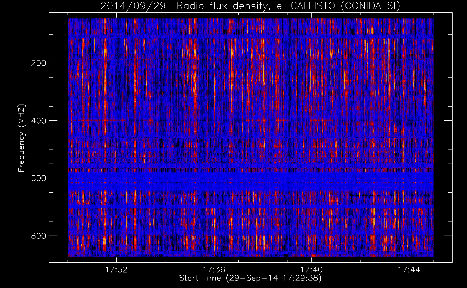467x288 pixels.
Task: Click the 17:36 time tick label
Action: pos(214,270)
